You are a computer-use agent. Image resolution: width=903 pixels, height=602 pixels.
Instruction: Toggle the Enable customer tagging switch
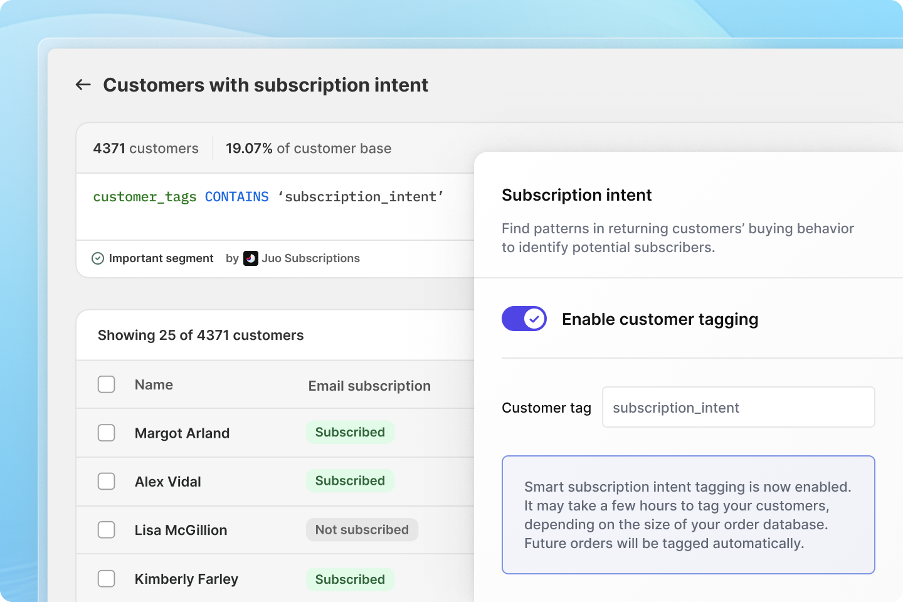[524, 319]
